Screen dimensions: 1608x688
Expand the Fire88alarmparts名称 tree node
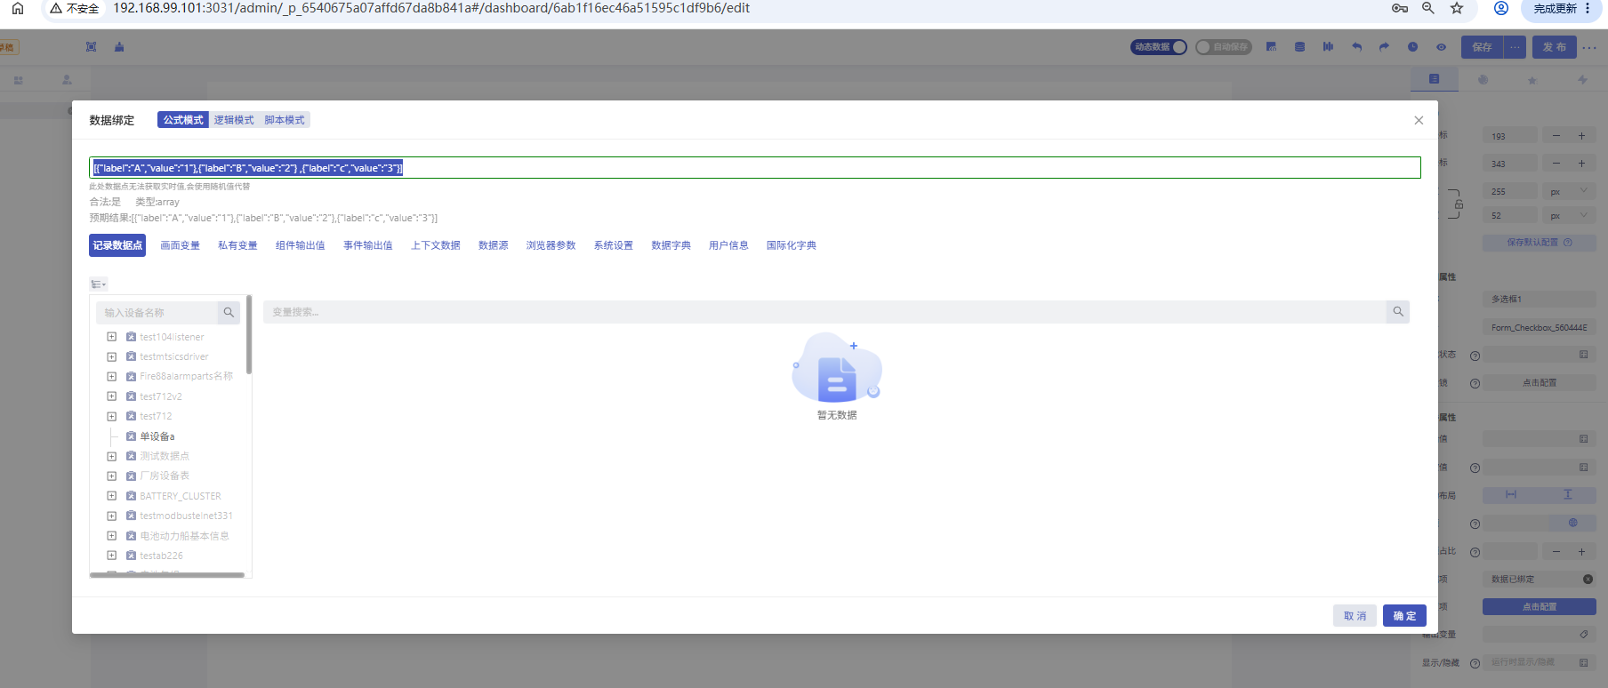point(112,377)
